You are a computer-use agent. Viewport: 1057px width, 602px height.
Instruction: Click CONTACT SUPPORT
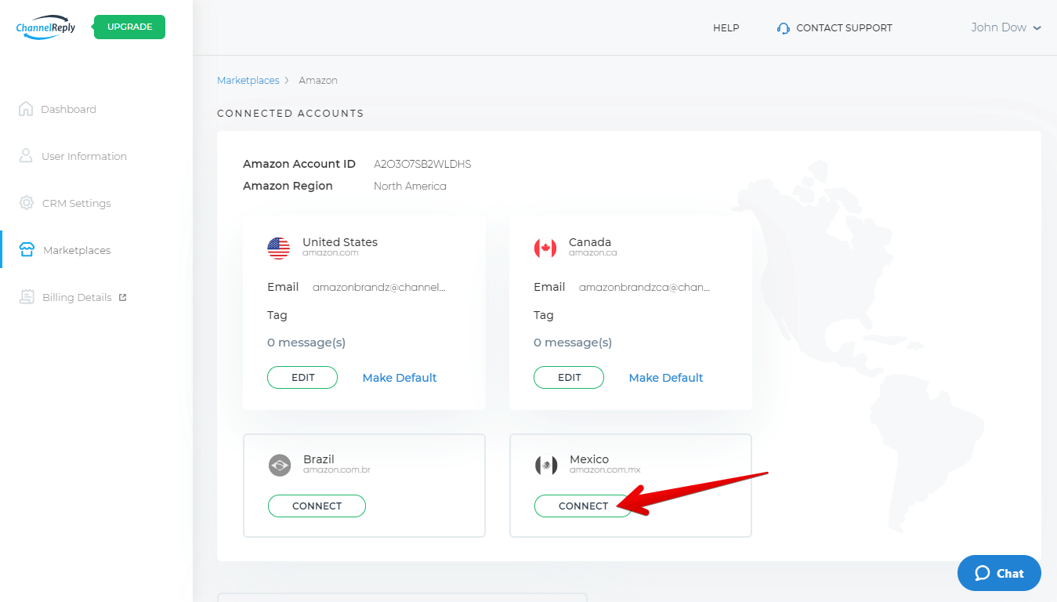tap(844, 27)
